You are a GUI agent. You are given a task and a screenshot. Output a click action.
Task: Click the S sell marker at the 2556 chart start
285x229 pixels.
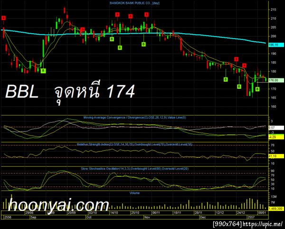[x=3, y=18]
